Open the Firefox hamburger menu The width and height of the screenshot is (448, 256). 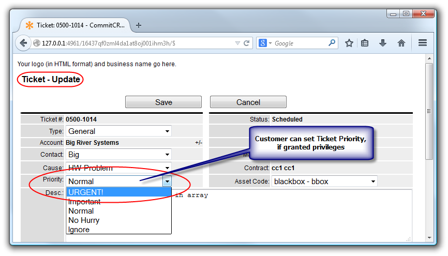coord(423,43)
